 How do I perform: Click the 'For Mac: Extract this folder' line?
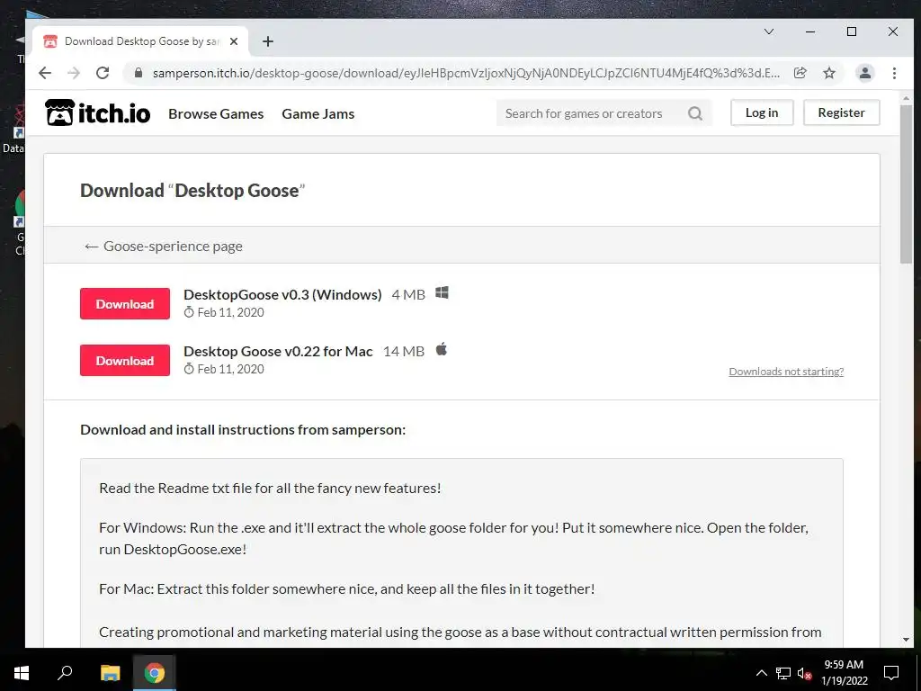[346, 588]
